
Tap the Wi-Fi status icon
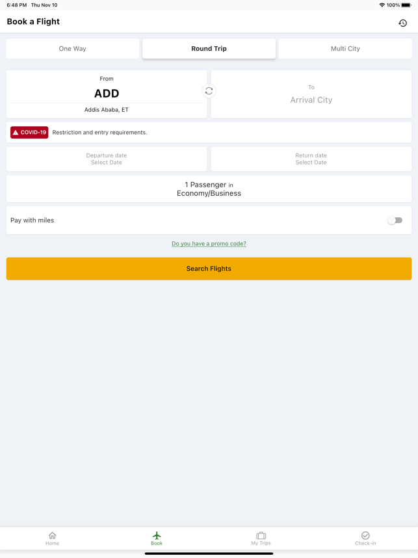tap(382, 5)
